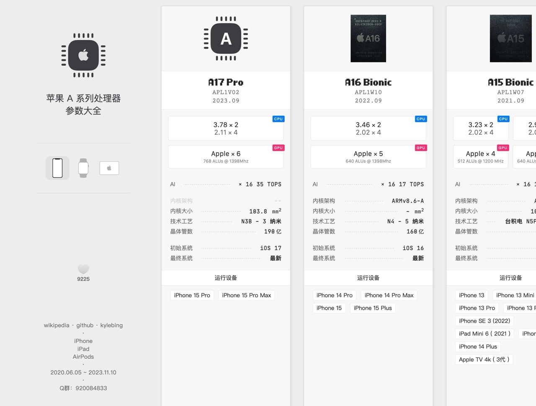This screenshot has height=406, width=536.
Task: Select the iPad Mini 6 (2021) tag
Action: pos(485,334)
